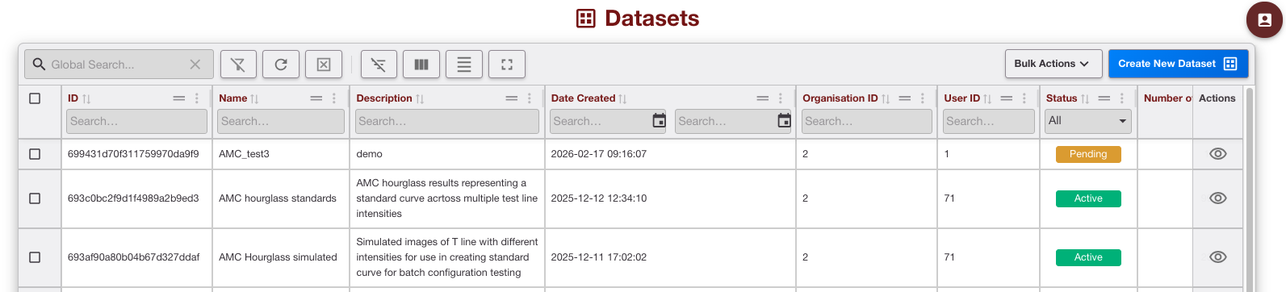Open the second date filter calendar picker
1286x292 pixels.
785,121
